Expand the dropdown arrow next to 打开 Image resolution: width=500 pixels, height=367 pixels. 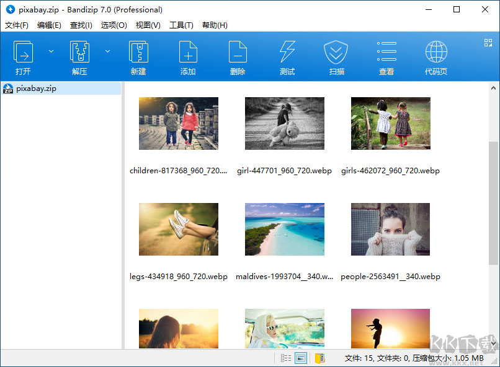51,51
